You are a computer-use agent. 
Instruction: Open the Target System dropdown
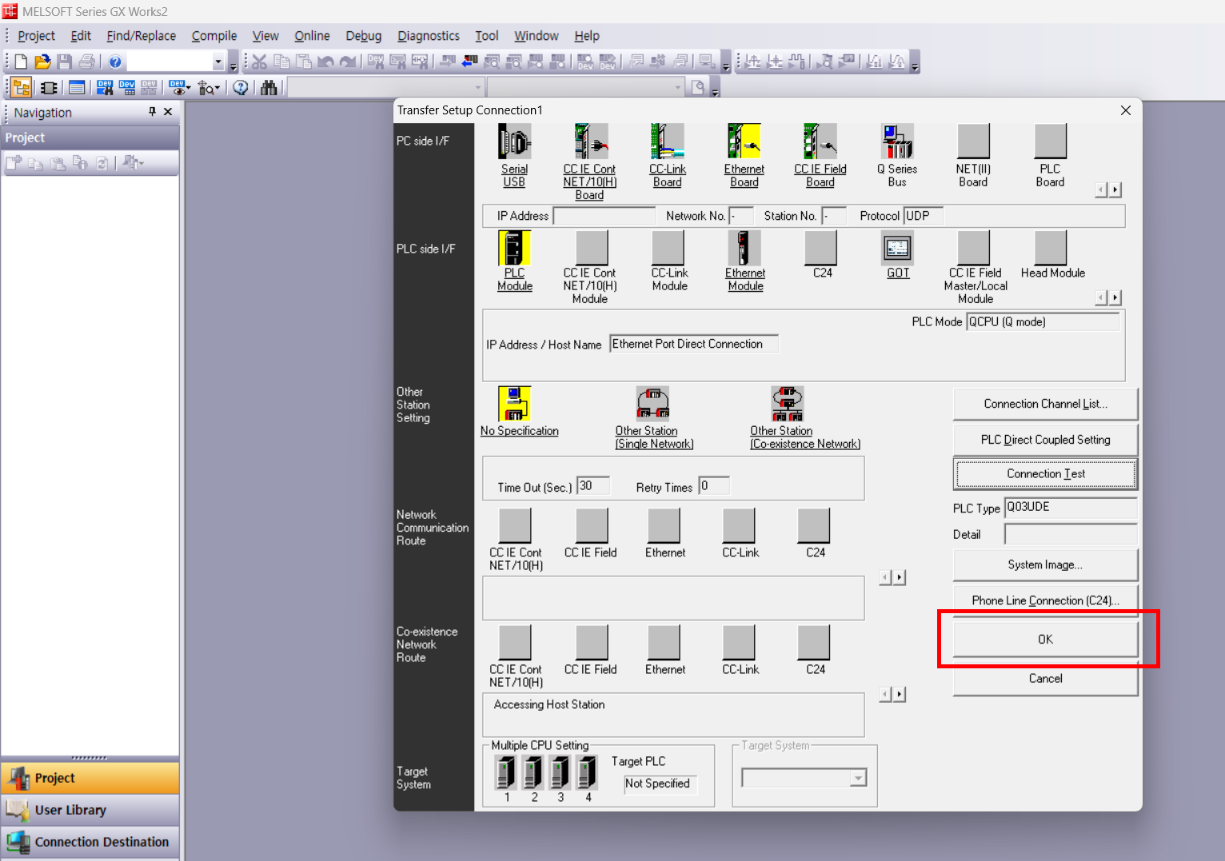pyautogui.click(x=858, y=778)
